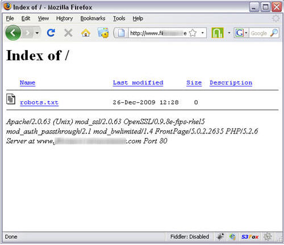The width and height of the screenshot is (284, 245).
Task: Sort listing by Last modified
Action: 138,82
